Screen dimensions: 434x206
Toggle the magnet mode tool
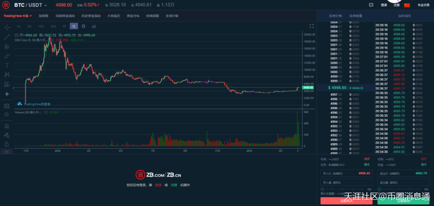[x=7, y=126]
